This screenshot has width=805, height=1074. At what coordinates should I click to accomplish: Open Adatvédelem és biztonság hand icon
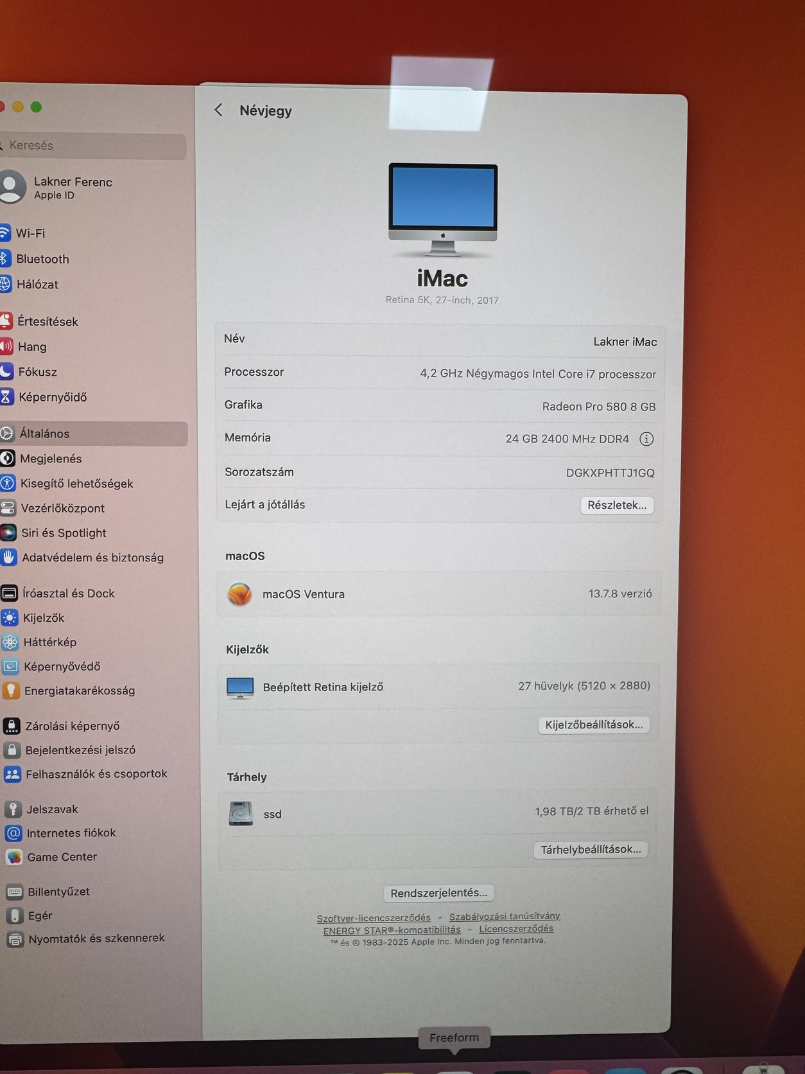(x=8, y=557)
